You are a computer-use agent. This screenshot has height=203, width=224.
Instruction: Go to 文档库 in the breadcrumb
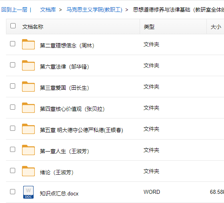pos(48,10)
